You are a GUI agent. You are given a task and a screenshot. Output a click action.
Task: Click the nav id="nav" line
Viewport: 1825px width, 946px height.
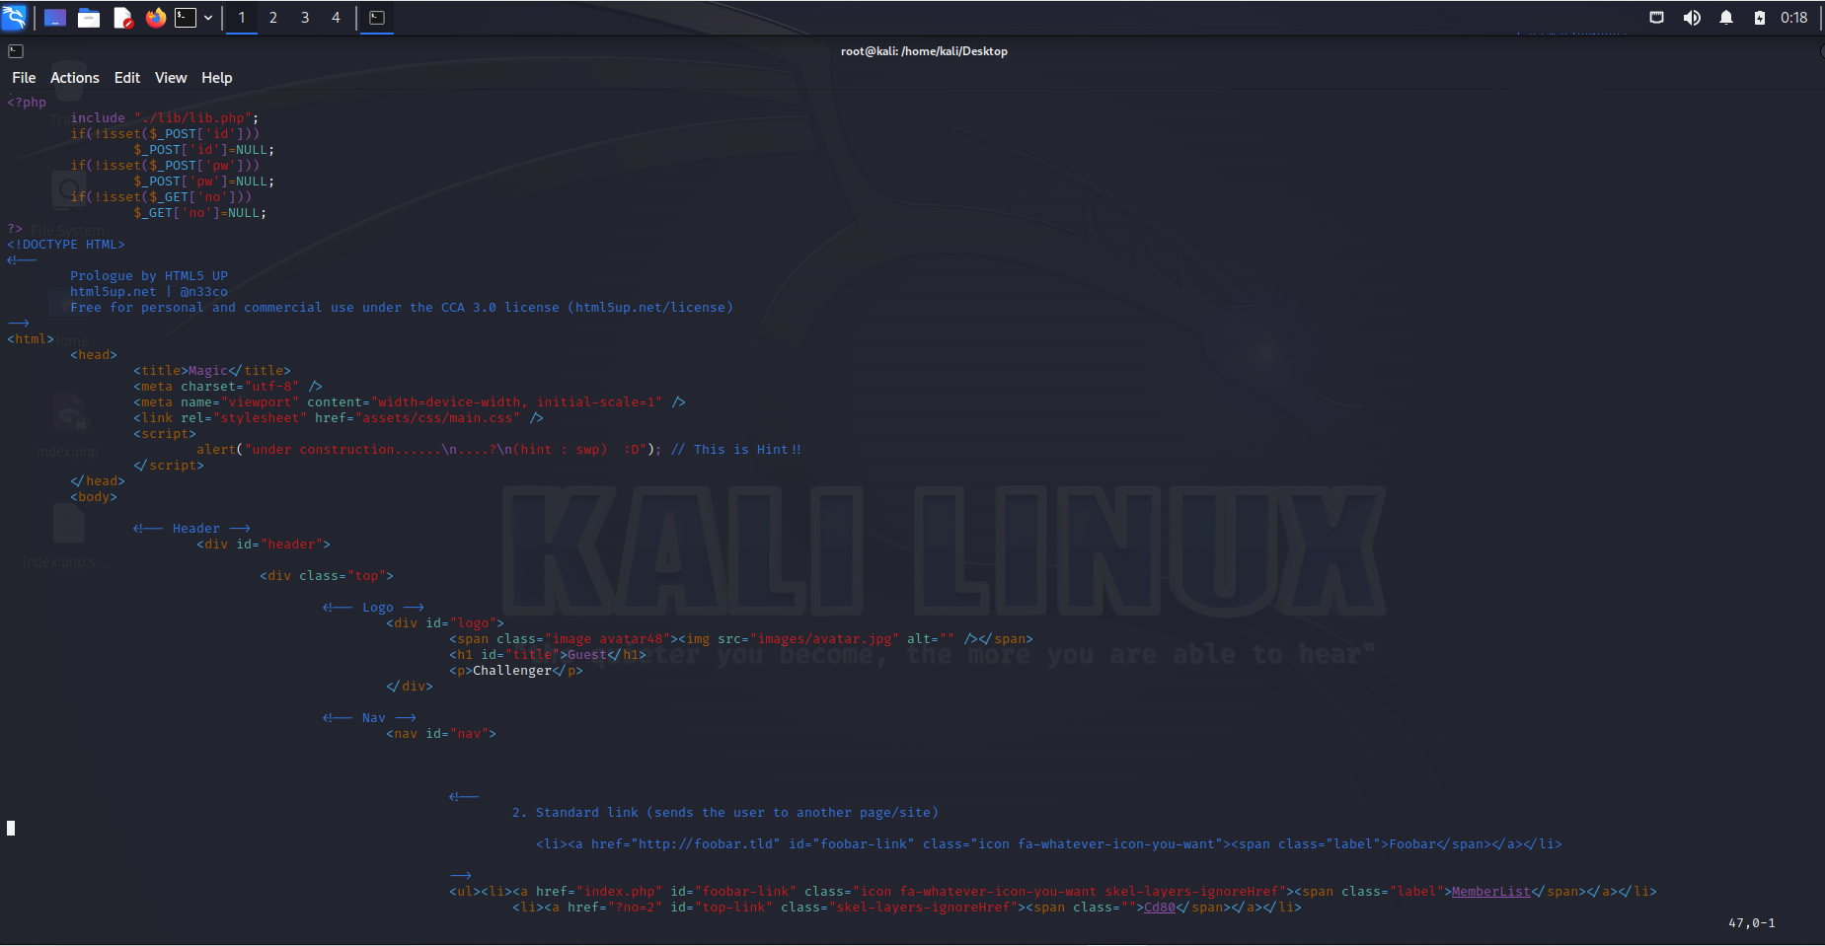(441, 734)
